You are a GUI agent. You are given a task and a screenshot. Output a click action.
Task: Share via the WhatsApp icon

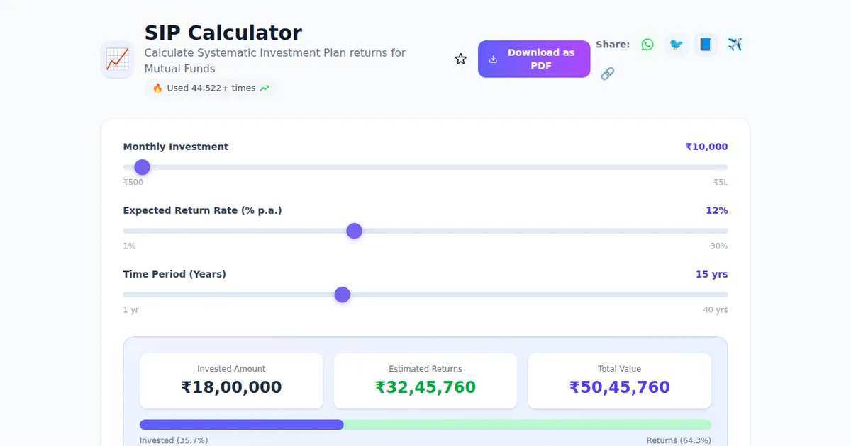click(647, 45)
